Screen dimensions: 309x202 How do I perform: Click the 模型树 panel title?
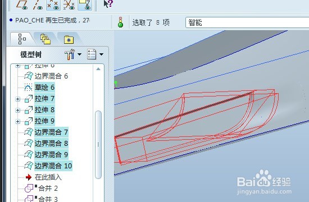pos(31,54)
